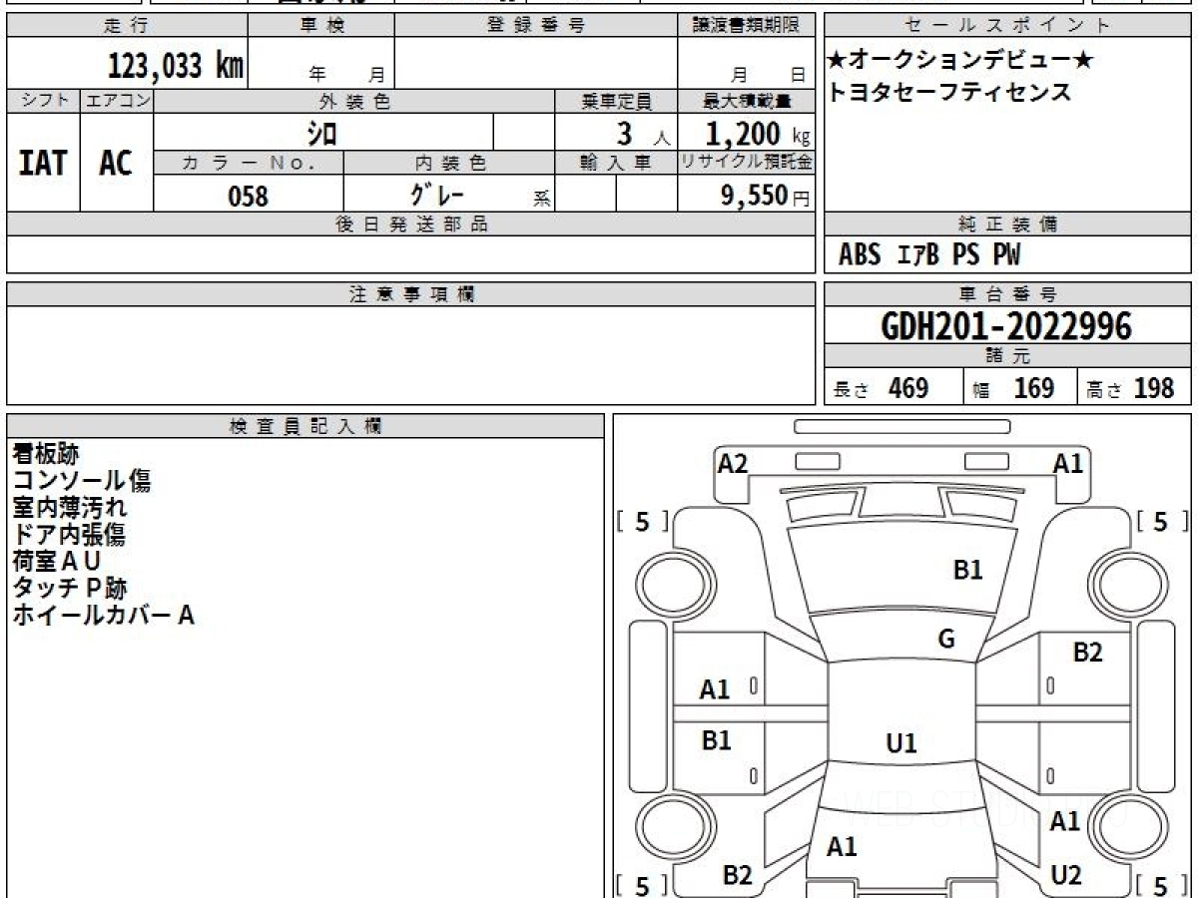Screen dimensions: 1198x898
Task: Click the 後日発送部品 header bar
Action: (x=410, y=224)
